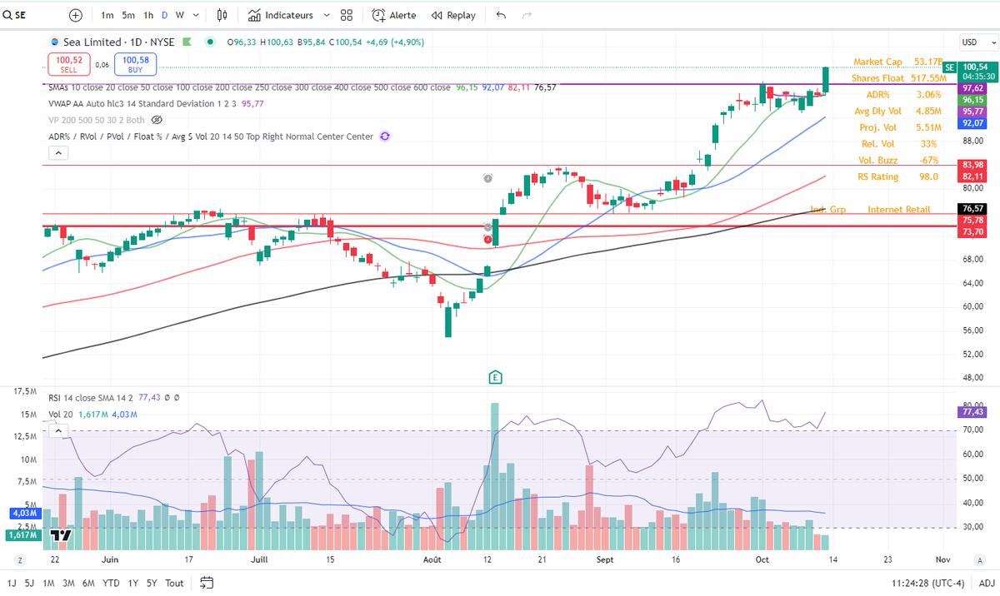Click the 11:24:28 (UTC-4) clock
Image resolution: width=1000 pixels, height=596 pixels.
click(930, 583)
